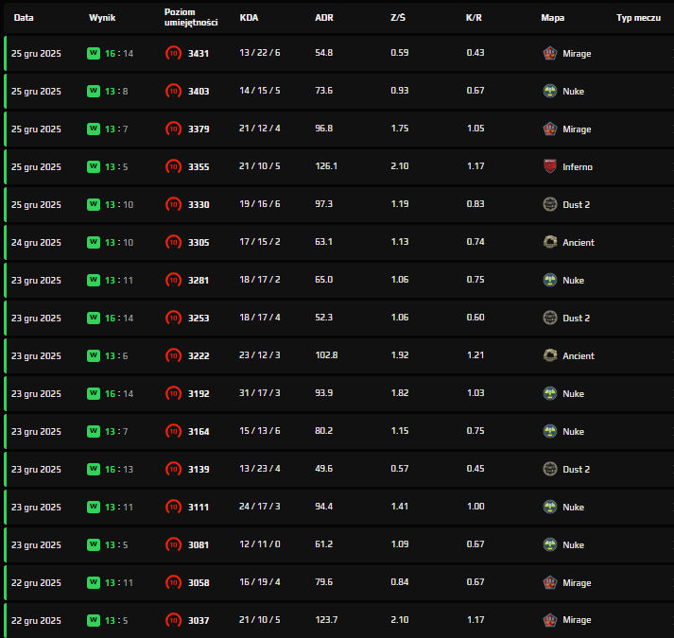Click the ADR value 73.6

pos(323,91)
